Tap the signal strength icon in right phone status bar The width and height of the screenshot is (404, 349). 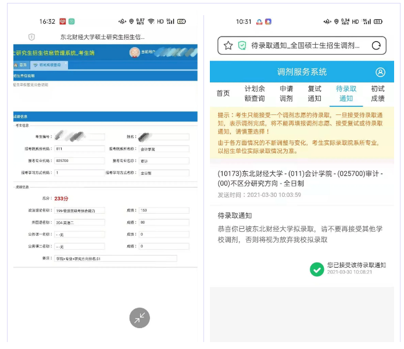click(x=366, y=21)
